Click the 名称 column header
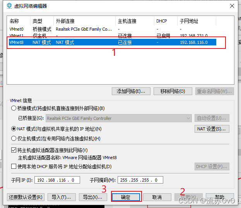Screen dimensions: 241x208 pos(19,21)
